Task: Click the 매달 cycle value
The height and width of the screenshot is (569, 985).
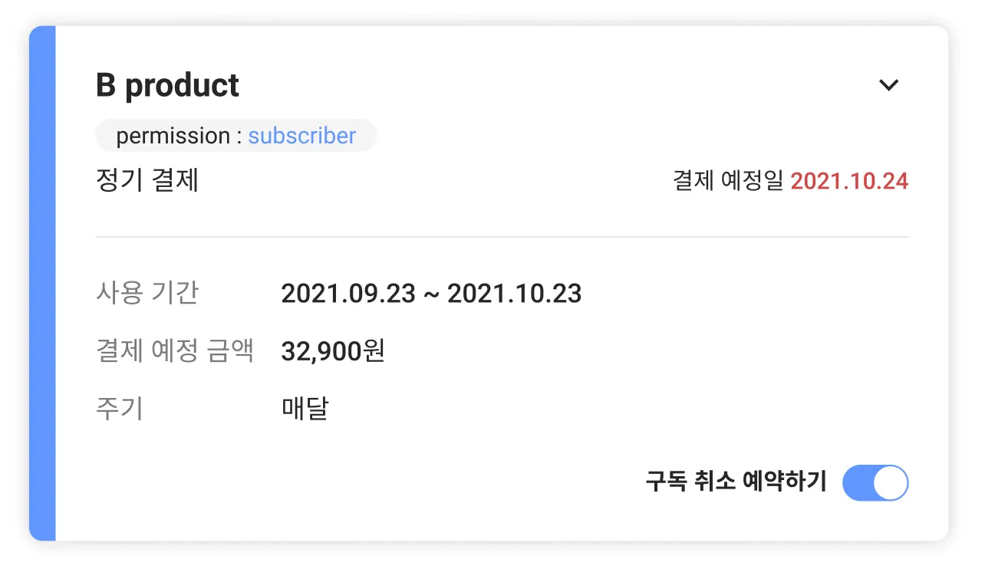Action: (x=305, y=409)
